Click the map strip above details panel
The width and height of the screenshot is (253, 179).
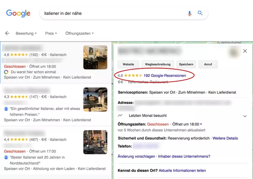click(x=182, y=42)
